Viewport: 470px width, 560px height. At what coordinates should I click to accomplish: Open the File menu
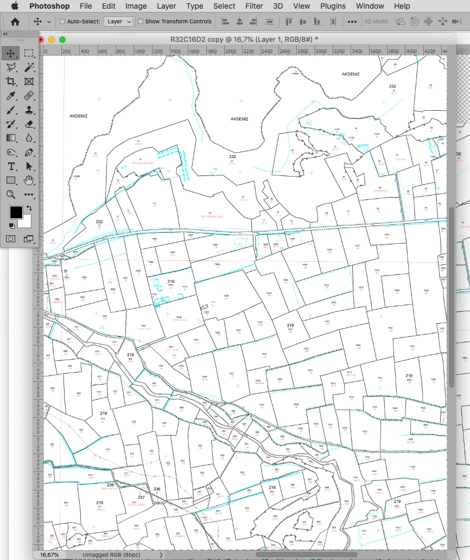[86, 6]
